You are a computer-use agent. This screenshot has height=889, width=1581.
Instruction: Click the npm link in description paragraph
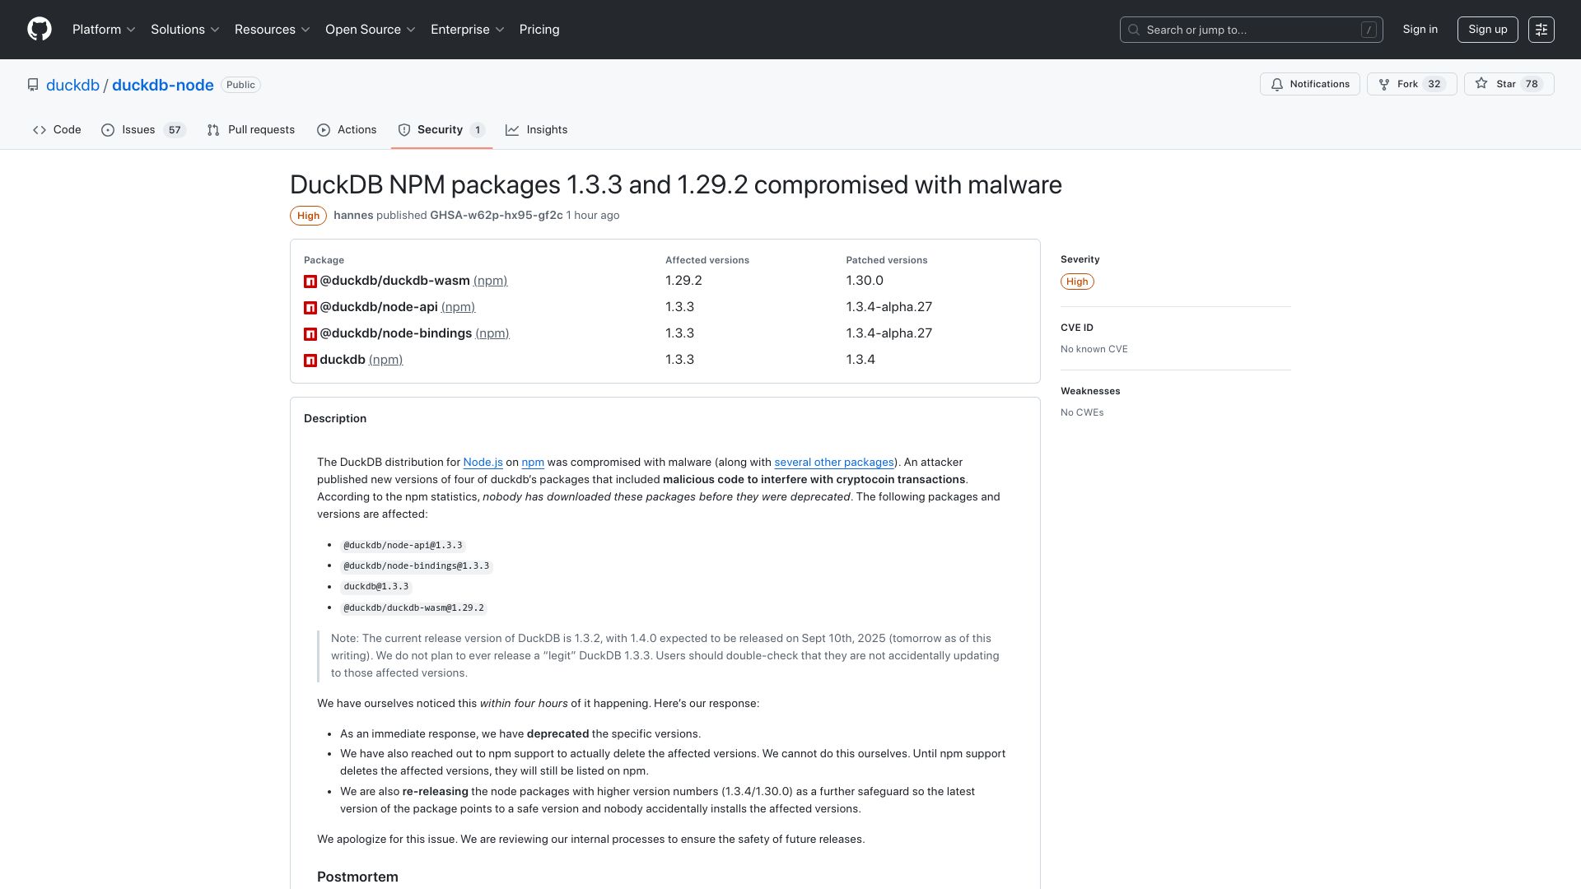point(533,463)
